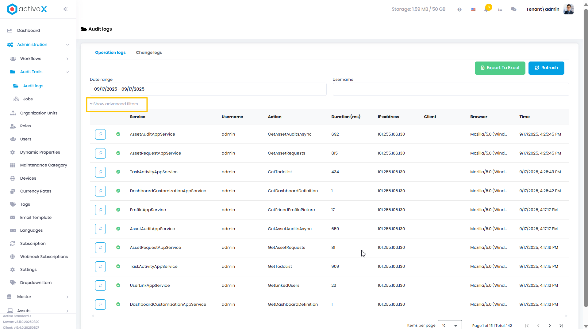Open magnifier for DashboardCustomizationAppService 4:17:13 PM row
The width and height of the screenshot is (588, 329).
(x=100, y=305)
